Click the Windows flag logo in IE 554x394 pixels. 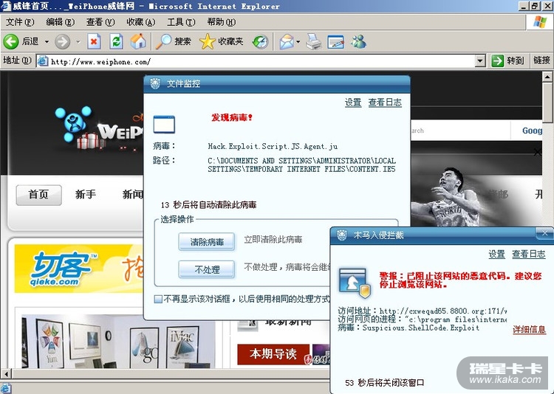pyautogui.click(x=539, y=22)
